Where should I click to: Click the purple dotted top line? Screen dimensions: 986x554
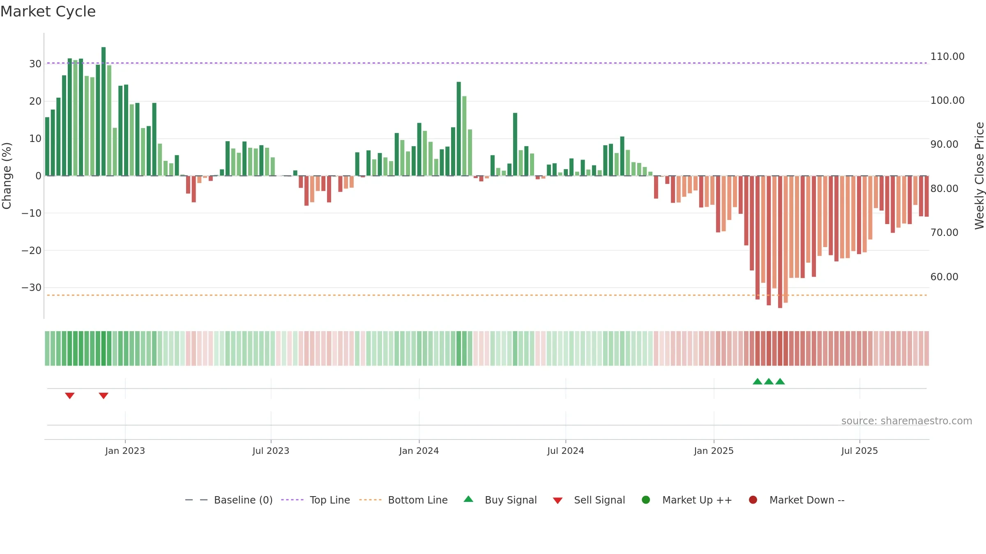tap(487, 63)
